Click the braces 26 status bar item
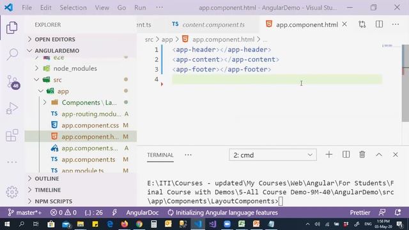 (x=94, y=213)
